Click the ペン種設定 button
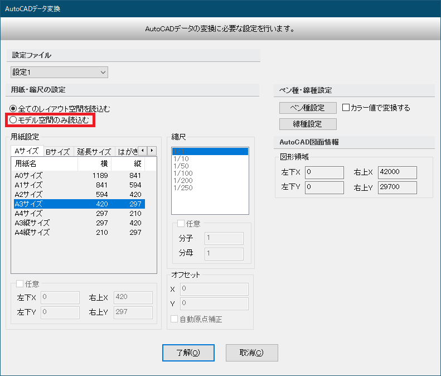This screenshot has width=441, height=376. click(x=308, y=108)
